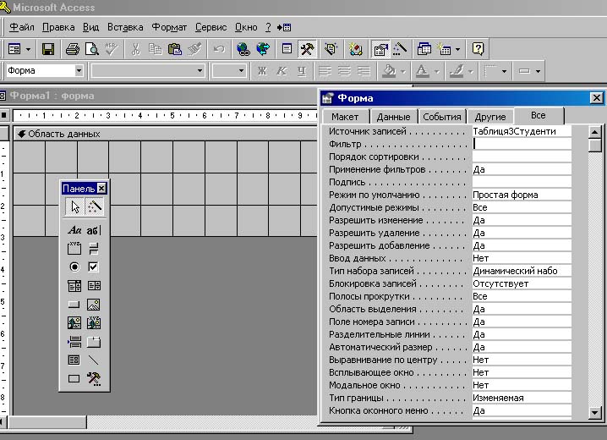The image size is (607, 440).
Task: Switch to the События tab
Action: [x=441, y=117]
